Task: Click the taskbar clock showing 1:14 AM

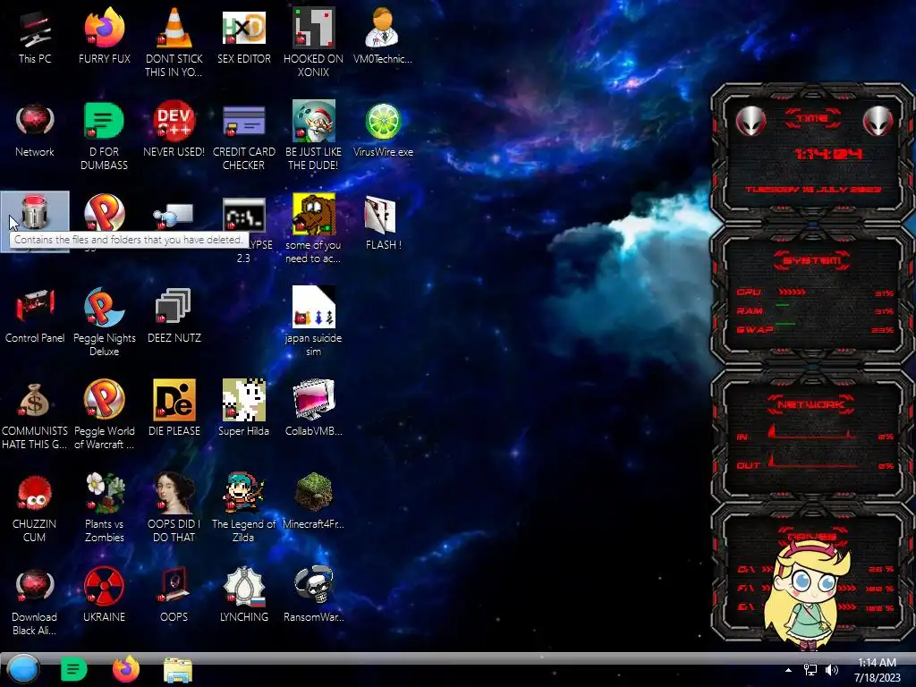Action: (877, 670)
